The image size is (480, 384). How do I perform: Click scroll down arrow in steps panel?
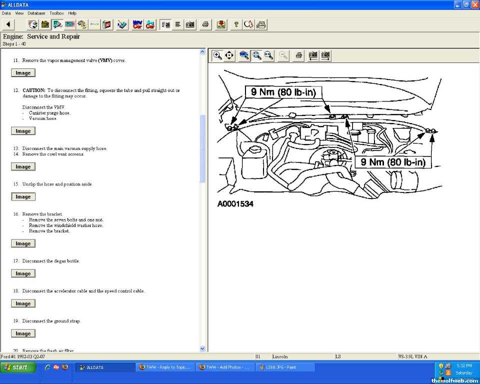(x=202, y=348)
